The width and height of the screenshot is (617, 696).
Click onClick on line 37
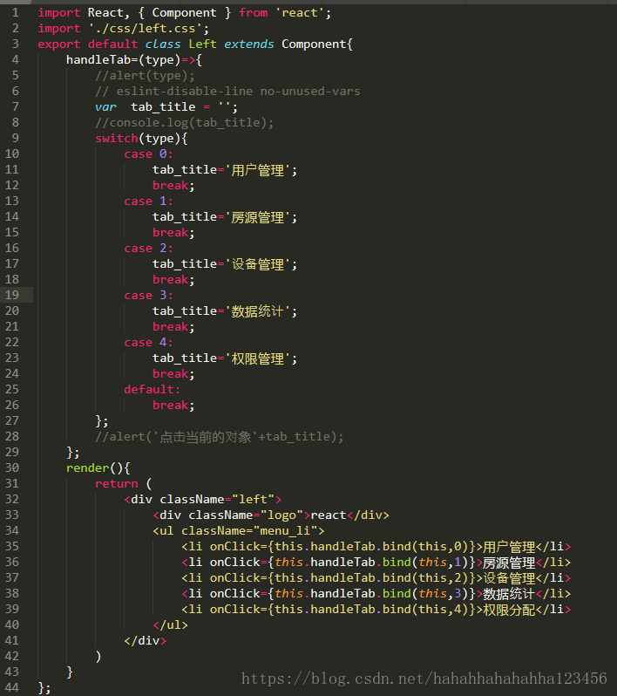(x=235, y=577)
